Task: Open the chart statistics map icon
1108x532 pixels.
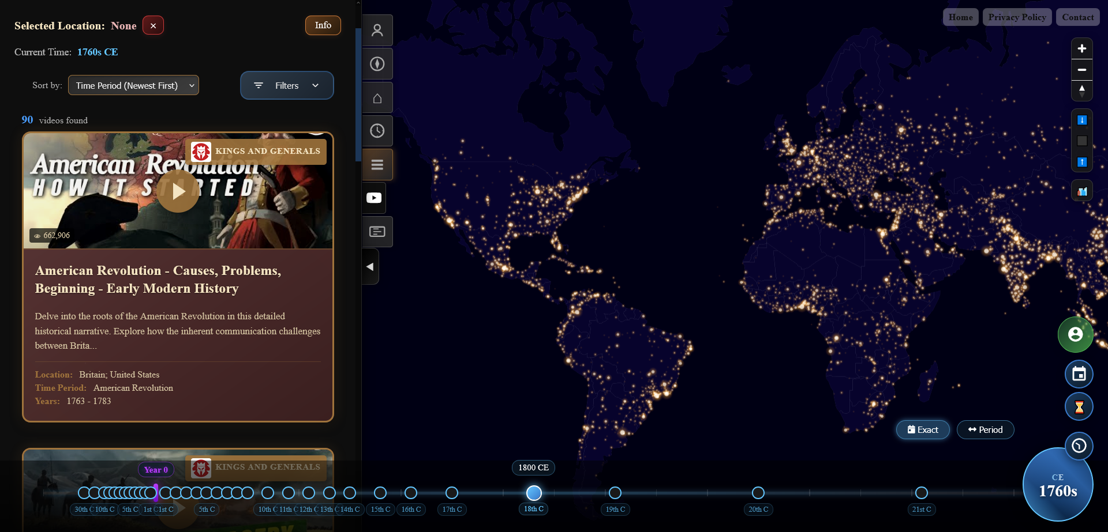Action: pos(1082,191)
